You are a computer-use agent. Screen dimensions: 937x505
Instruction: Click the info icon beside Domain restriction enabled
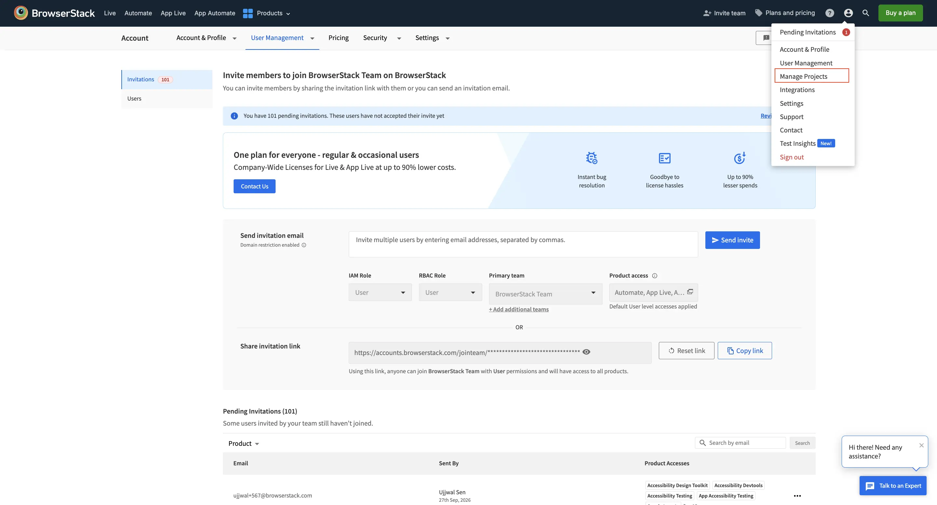point(304,245)
